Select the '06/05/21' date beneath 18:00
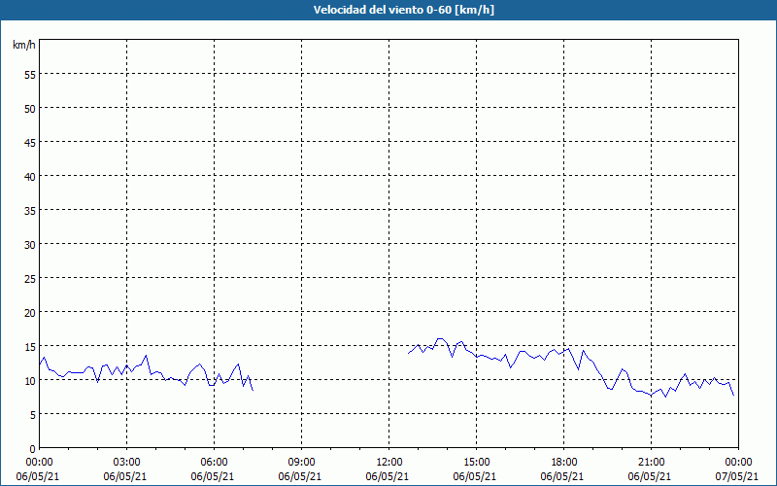The height and width of the screenshot is (486, 777). [x=562, y=476]
